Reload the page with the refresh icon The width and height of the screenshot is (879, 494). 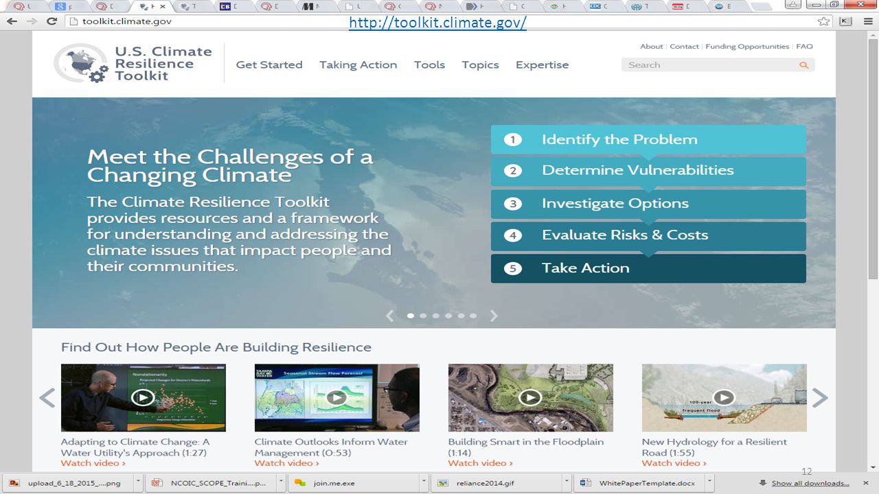point(52,21)
